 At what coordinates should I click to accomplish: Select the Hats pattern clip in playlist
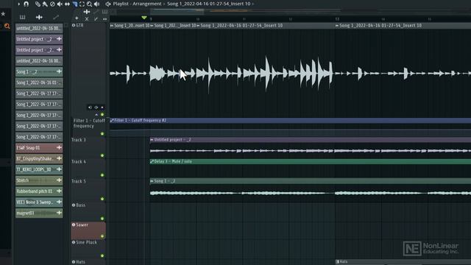click(x=403, y=262)
